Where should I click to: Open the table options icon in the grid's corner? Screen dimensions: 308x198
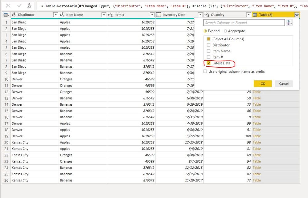(6, 15)
